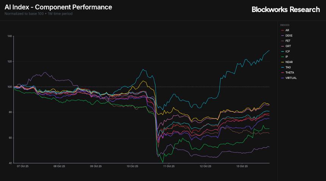Viewport: 326px width, 181px height.
Task: Hide the NEAR series from chart
Action: coord(288,62)
